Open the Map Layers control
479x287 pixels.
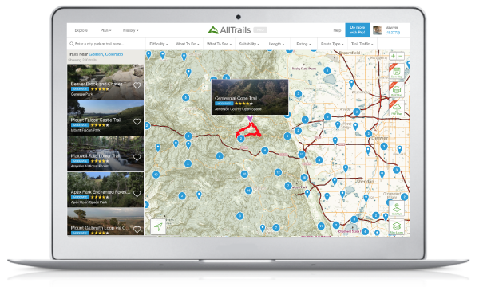[397, 227]
